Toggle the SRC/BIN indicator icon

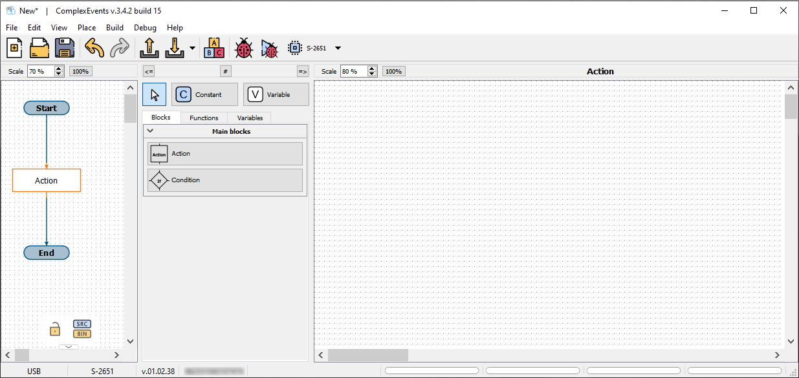82,329
